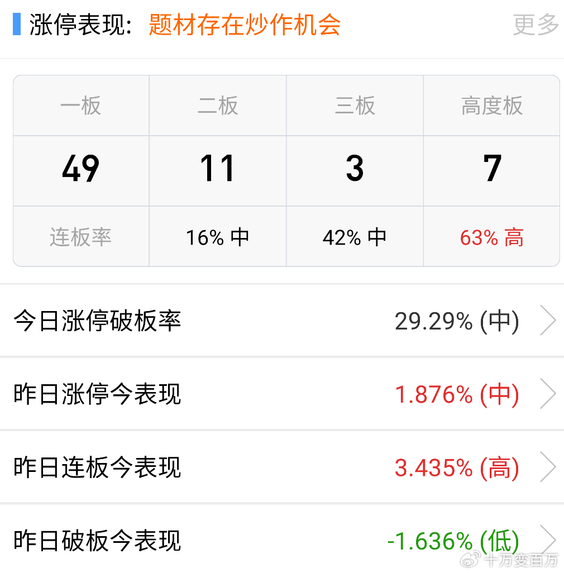Select the 二板 column header
564x573 pixels.
click(x=218, y=106)
